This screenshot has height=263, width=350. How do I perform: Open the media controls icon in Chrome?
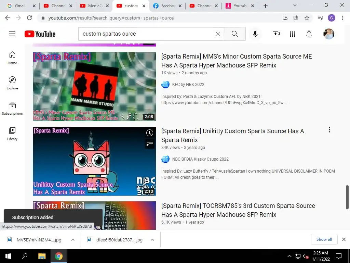320,18
